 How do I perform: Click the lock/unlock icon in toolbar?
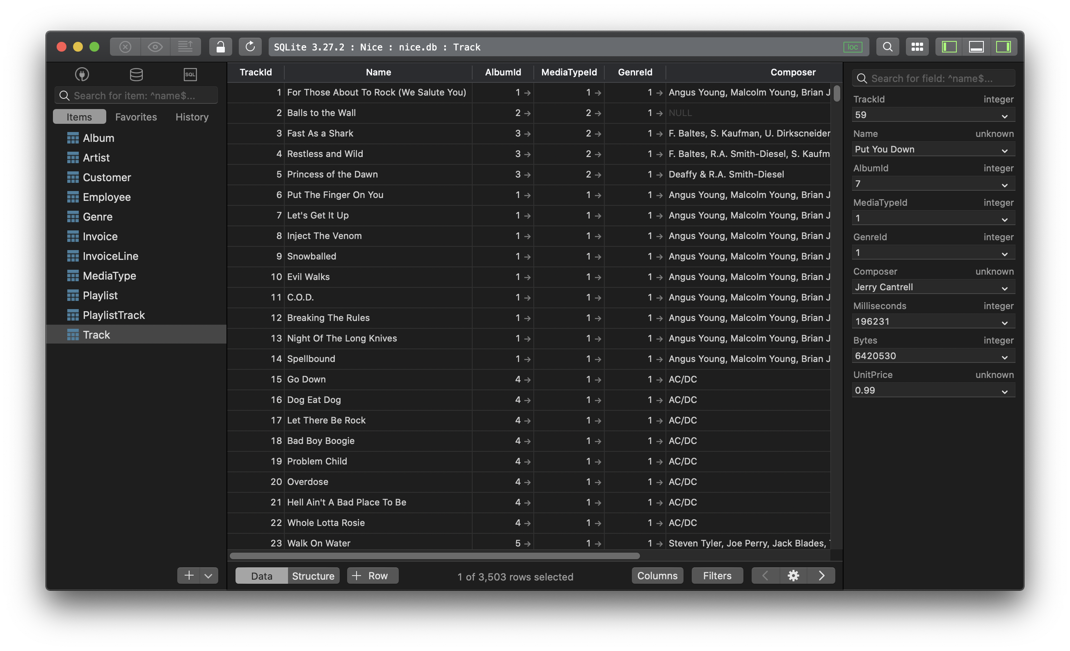pyautogui.click(x=219, y=47)
